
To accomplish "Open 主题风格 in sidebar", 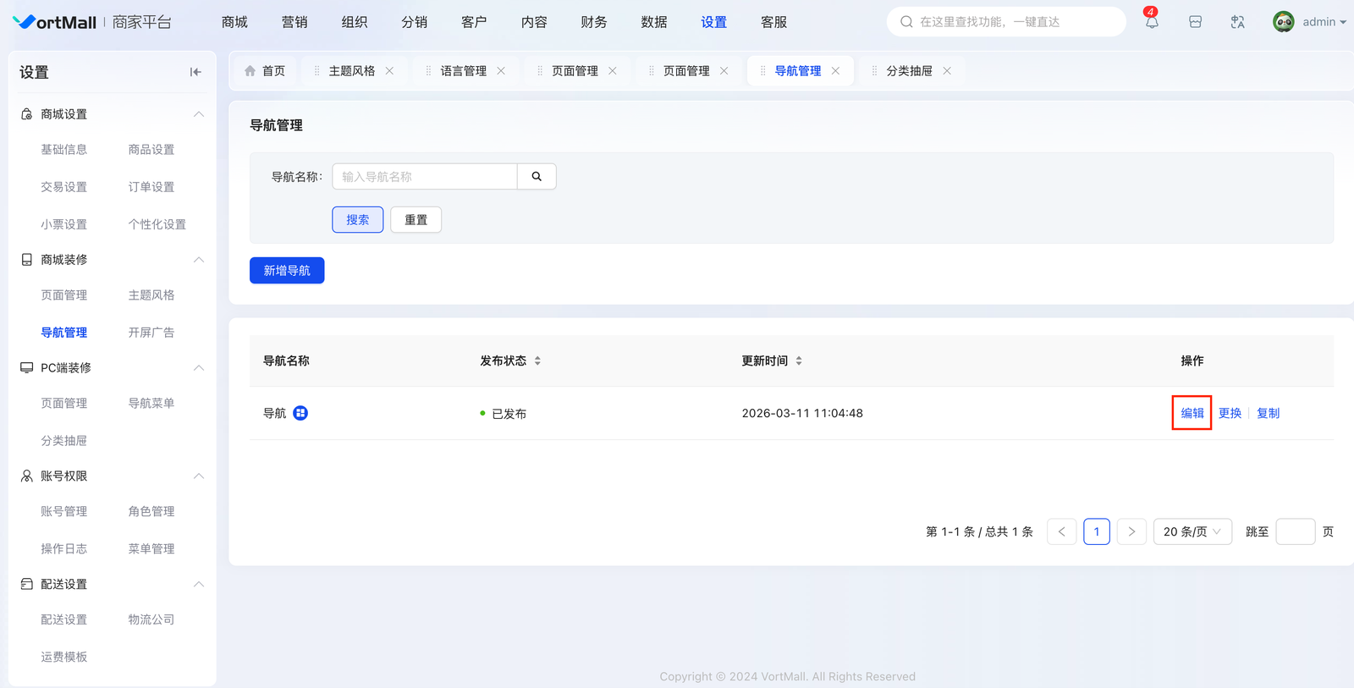I will click(151, 295).
